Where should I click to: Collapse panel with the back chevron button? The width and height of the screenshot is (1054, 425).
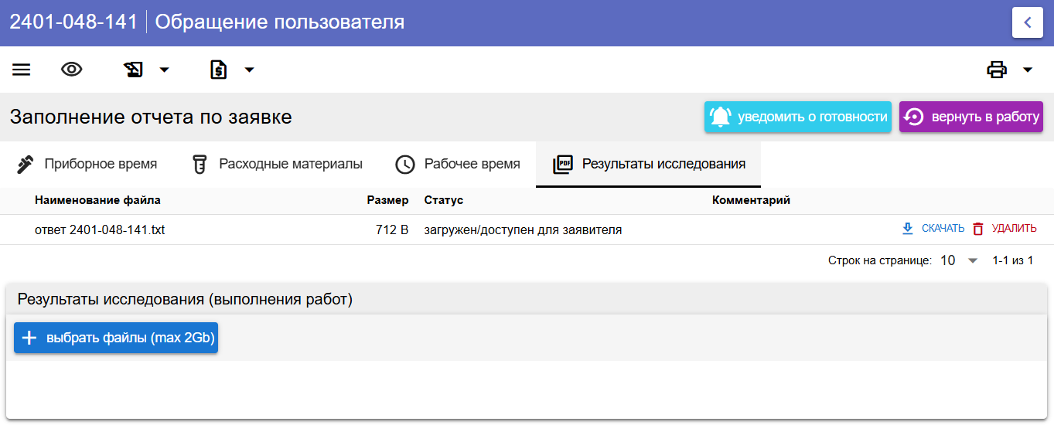point(1028,22)
